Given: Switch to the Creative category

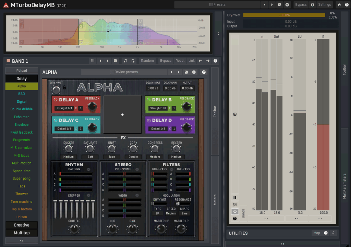Looking at the screenshot, I should click(22, 225).
